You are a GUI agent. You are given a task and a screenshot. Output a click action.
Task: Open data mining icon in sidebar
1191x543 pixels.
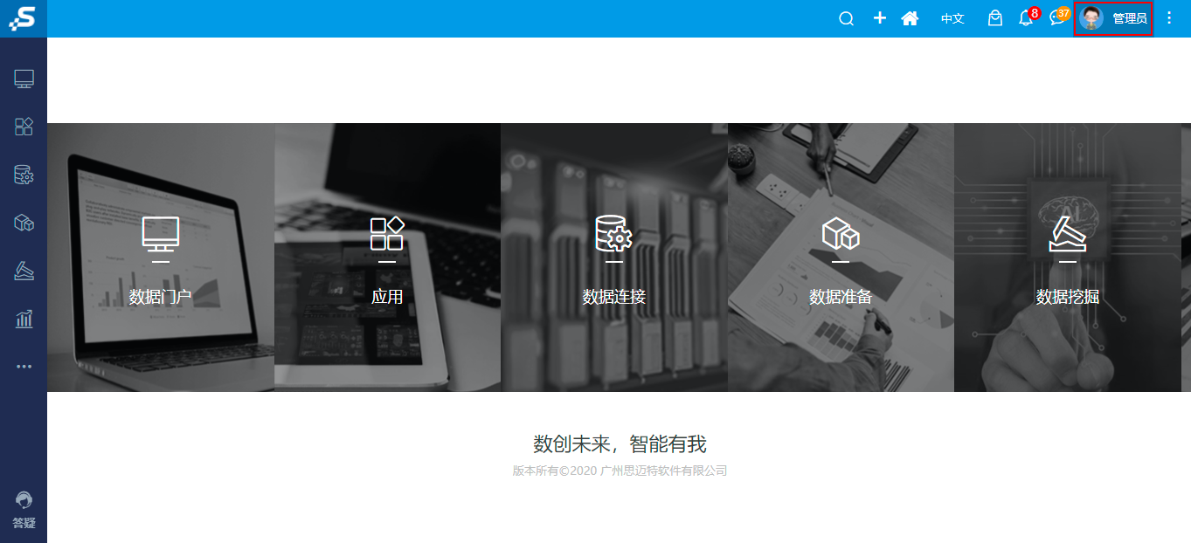(x=24, y=271)
